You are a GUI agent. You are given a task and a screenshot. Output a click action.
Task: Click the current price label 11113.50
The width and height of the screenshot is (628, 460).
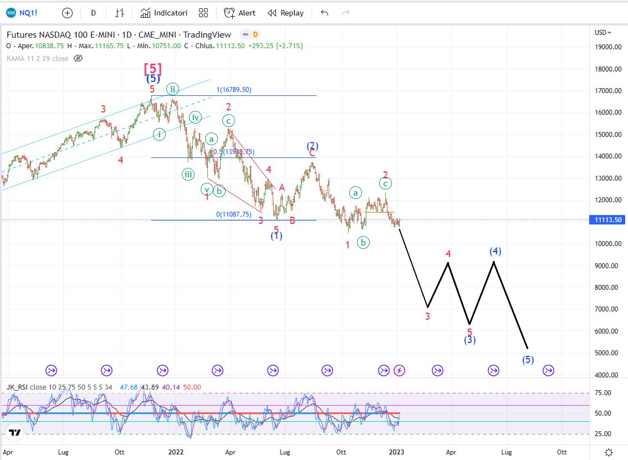(x=608, y=220)
